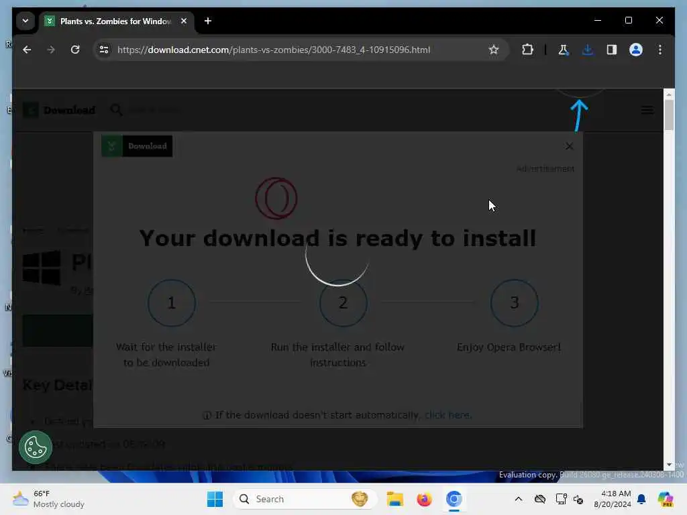Click 'Enjoy Opera Browser!' text
The width and height of the screenshot is (687, 515).
509,347
